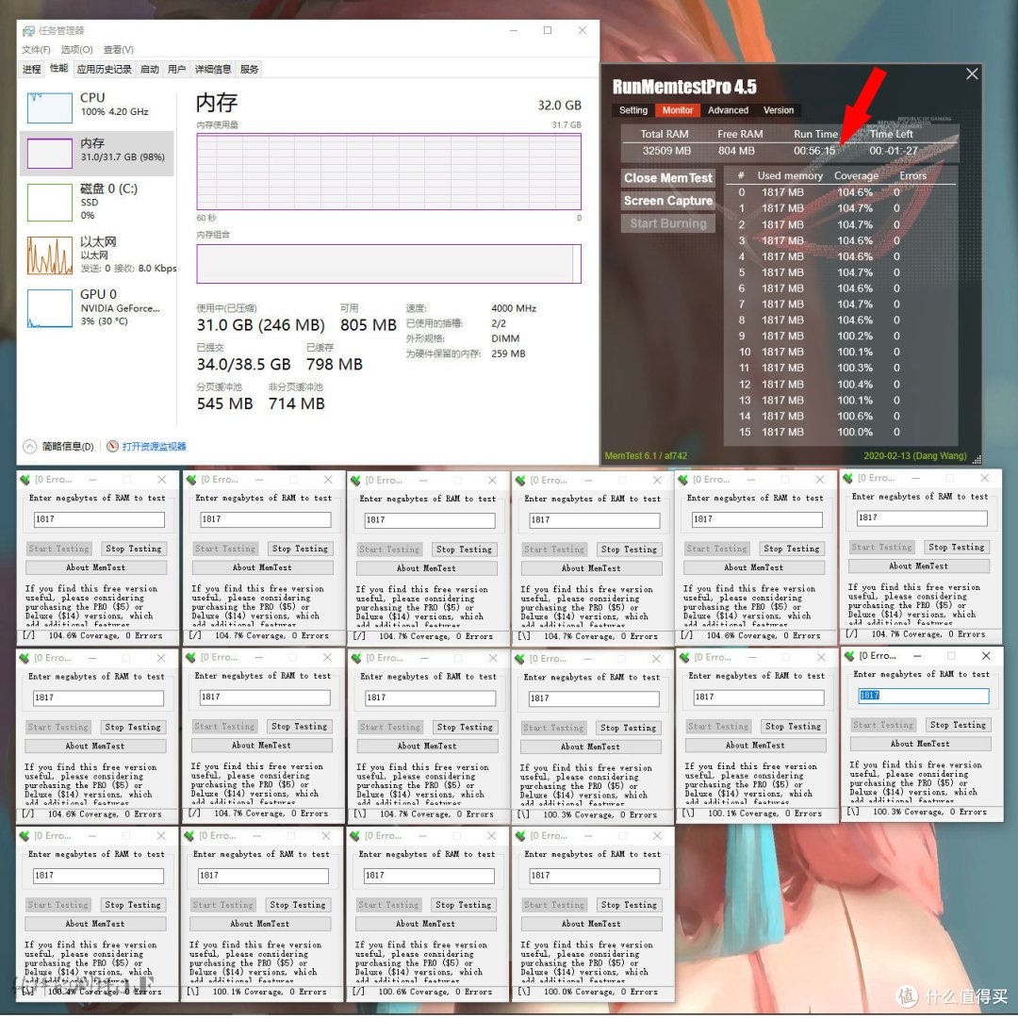The height and width of the screenshot is (1018, 1018).
Task: Open the 磁盘 0 (C:) performance view
Action: (x=49, y=202)
